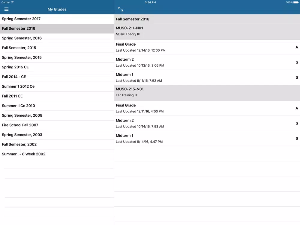Choose Spring Semester, 2015 term
Viewport: 300px width, 225px height.
[x=57, y=58]
